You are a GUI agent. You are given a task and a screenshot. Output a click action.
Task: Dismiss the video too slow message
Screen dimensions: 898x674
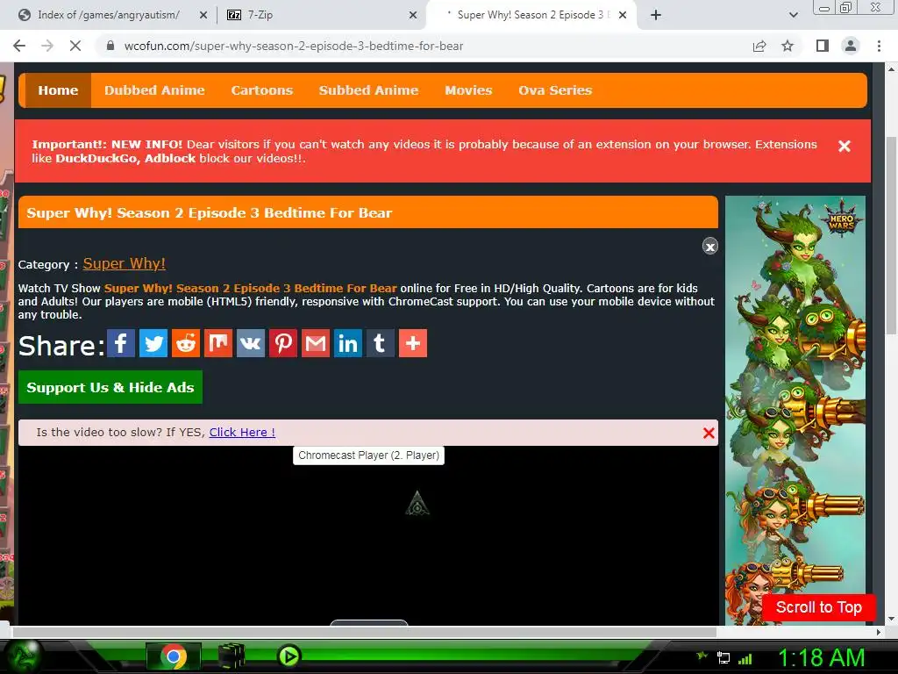point(709,434)
